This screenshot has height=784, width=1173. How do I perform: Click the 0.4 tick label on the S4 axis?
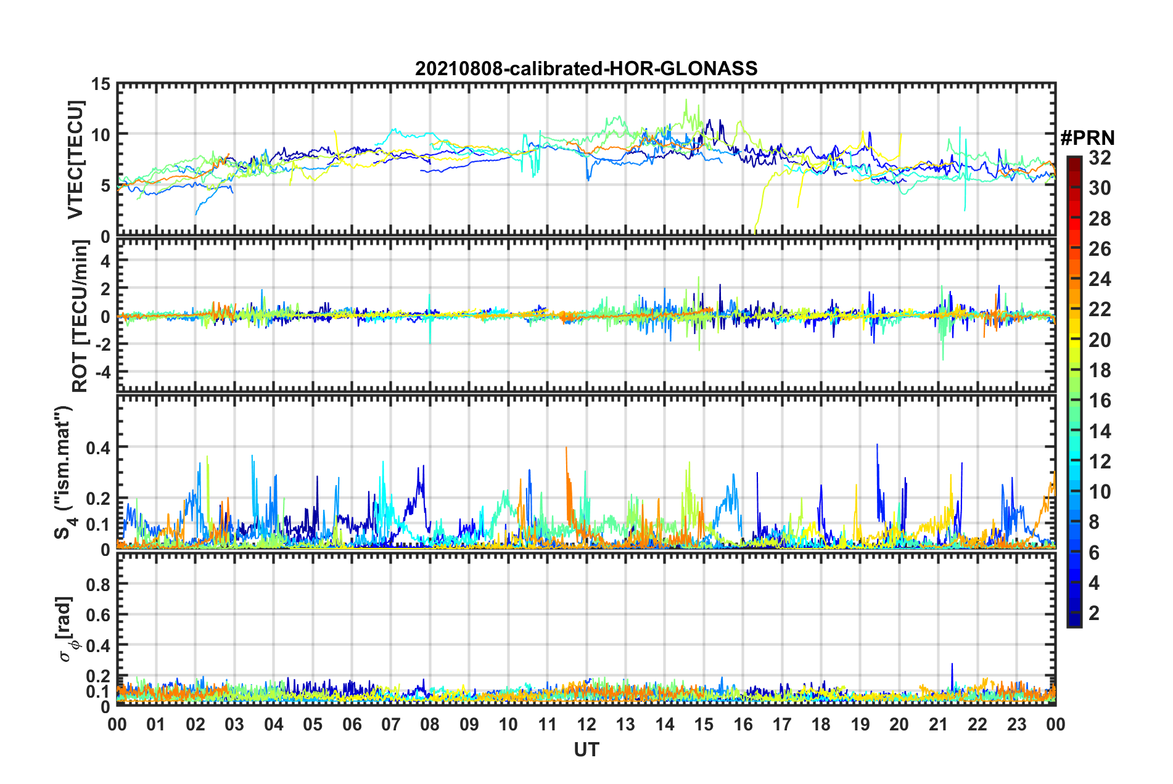[99, 447]
